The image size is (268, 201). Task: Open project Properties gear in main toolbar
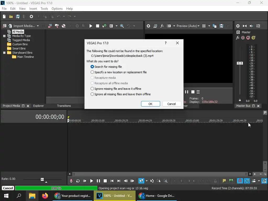(31, 16)
